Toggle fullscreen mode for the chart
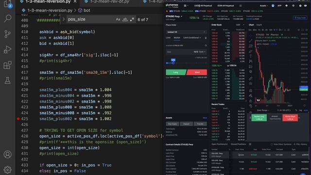This screenshot has height=175, width=311. pos(303,30)
